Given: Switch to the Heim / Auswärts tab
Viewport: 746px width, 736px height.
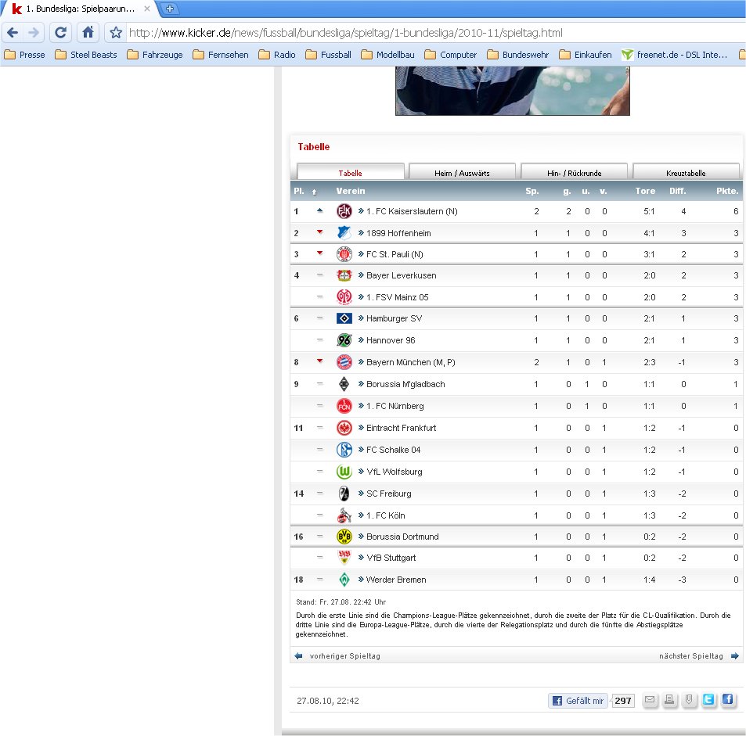Looking at the screenshot, I should point(462,173).
